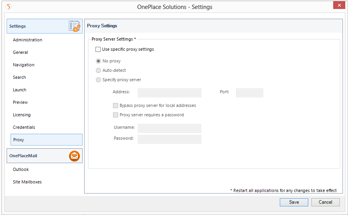The width and height of the screenshot is (348, 215).
Task: Click the OnePlace Solutions logo in title bar
Action: pos(9,7)
